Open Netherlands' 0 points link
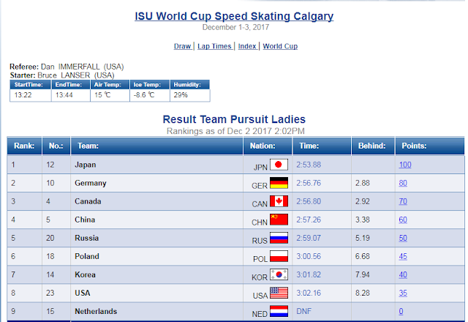468x322 pixels. [401, 311]
